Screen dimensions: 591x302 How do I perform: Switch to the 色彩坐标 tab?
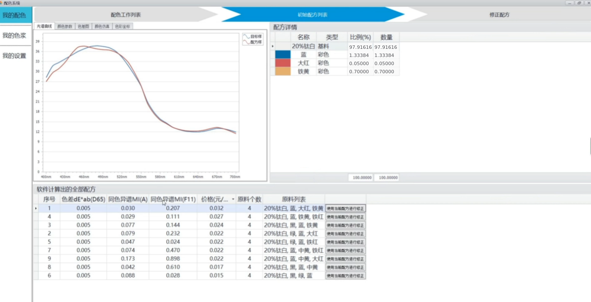[122, 26]
